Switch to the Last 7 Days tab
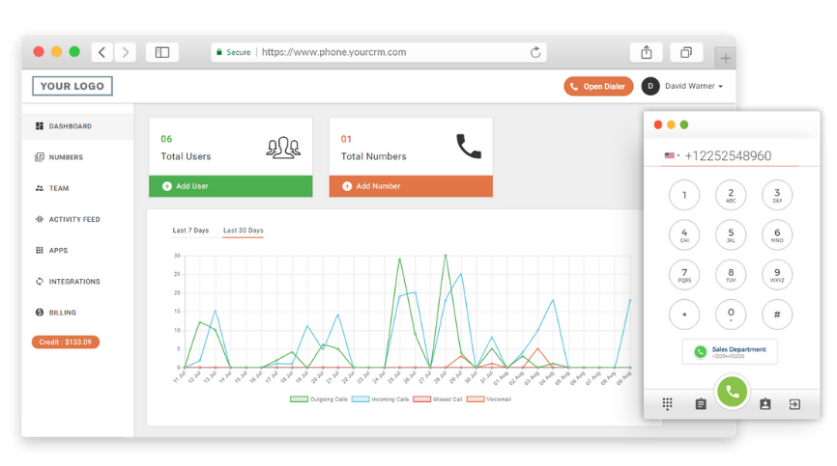The image size is (837, 466). 190,230
